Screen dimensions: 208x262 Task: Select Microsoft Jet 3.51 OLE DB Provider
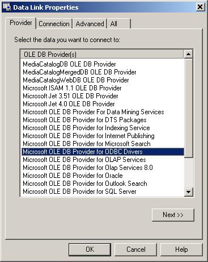[x=103, y=96]
